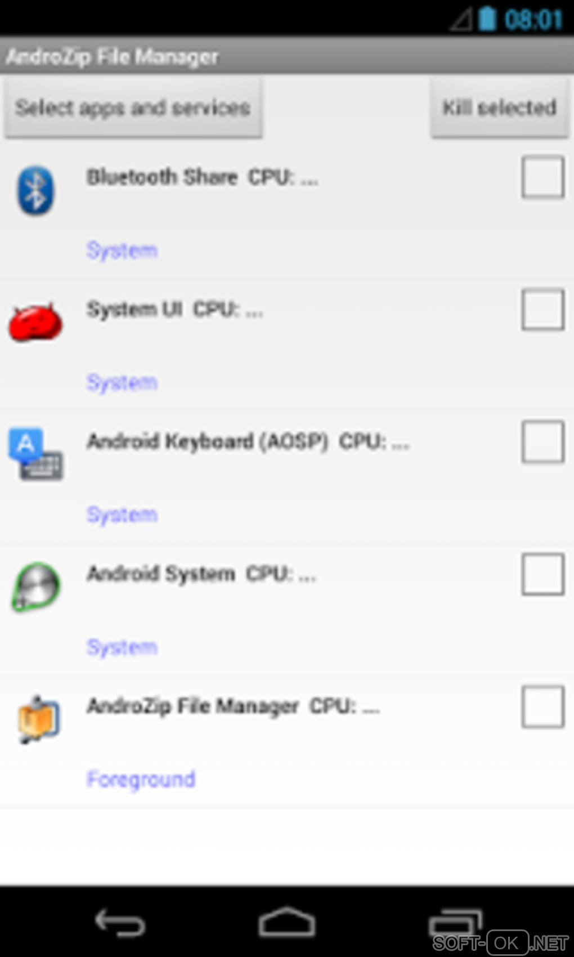The image size is (574, 957).
Task: Check the AndroZip File Manager checkbox
Action: 542,706
